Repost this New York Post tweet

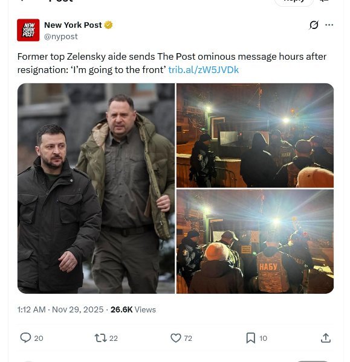[100, 338]
